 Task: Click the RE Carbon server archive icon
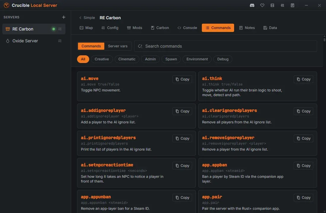coord(8,29)
